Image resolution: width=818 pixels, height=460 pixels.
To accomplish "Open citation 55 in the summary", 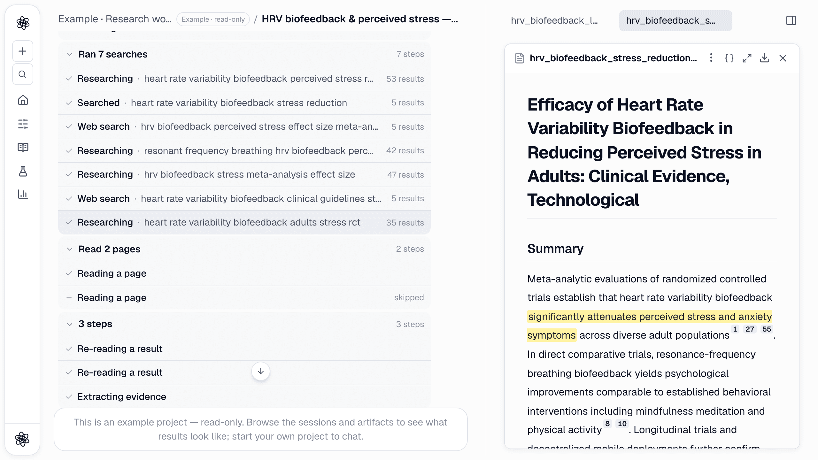I will coord(767,329).
